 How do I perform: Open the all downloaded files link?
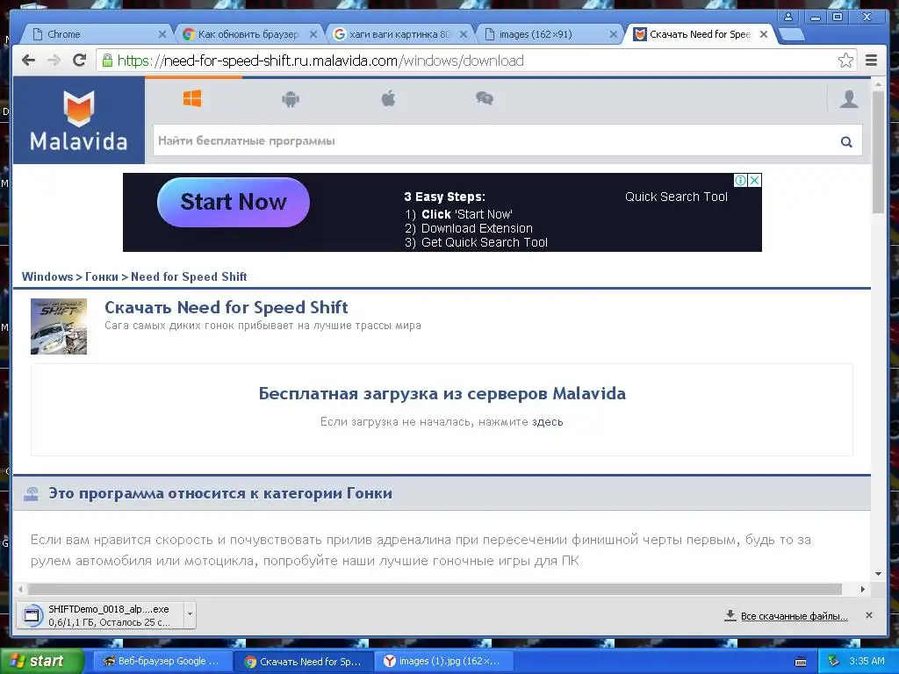(794, 616)
